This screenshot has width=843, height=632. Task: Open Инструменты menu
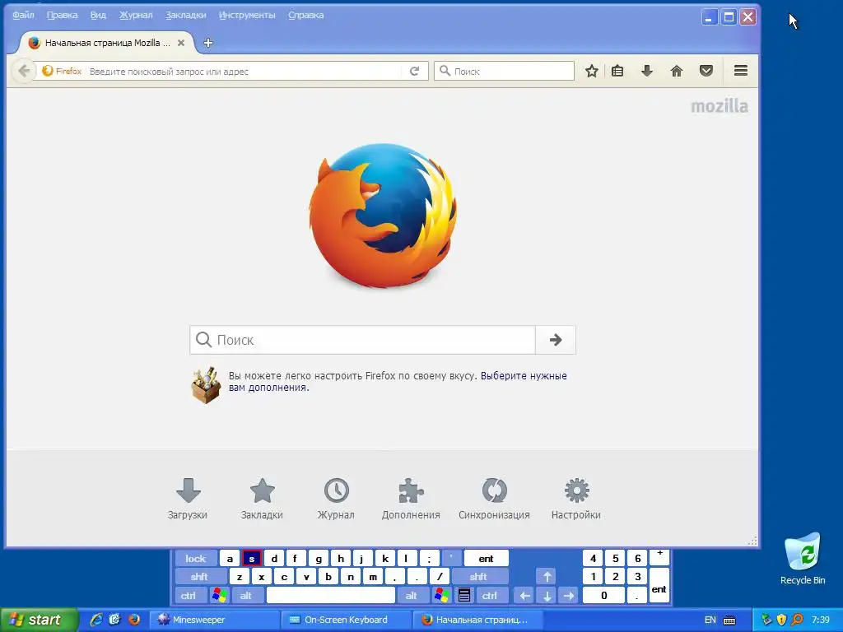pos(247,15)
